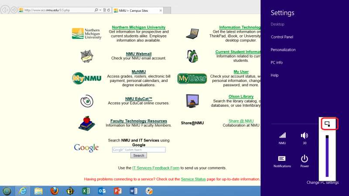Click the MyNMU logo image
Image resolution: width=349 pixels, height=196 pixels.
pos(87,78)
